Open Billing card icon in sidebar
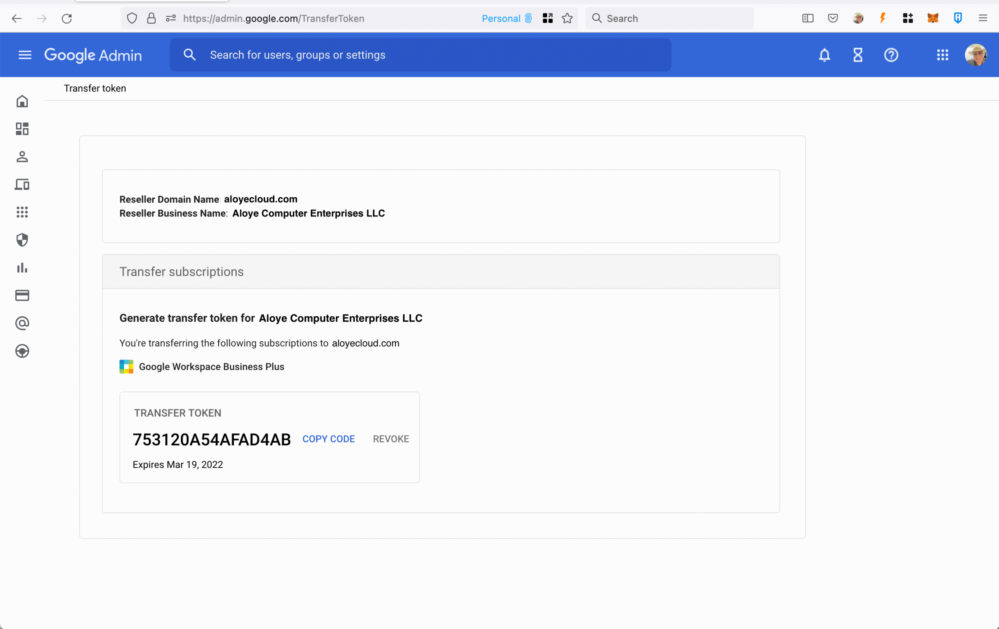The width and height of the screenshot is (999, 629). click(x=22, y=296)
